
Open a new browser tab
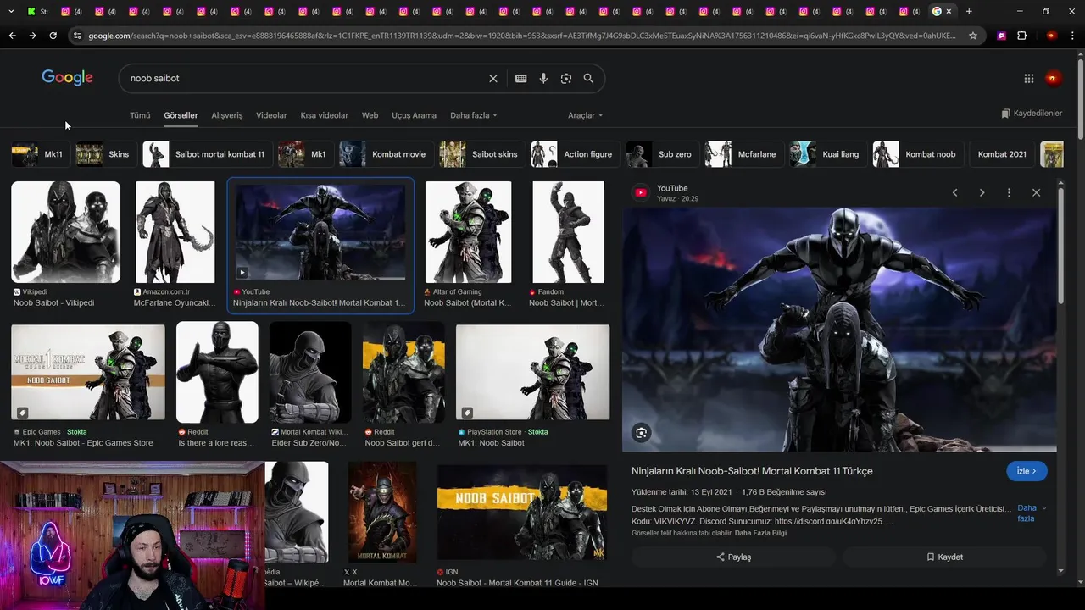(969, 11)
